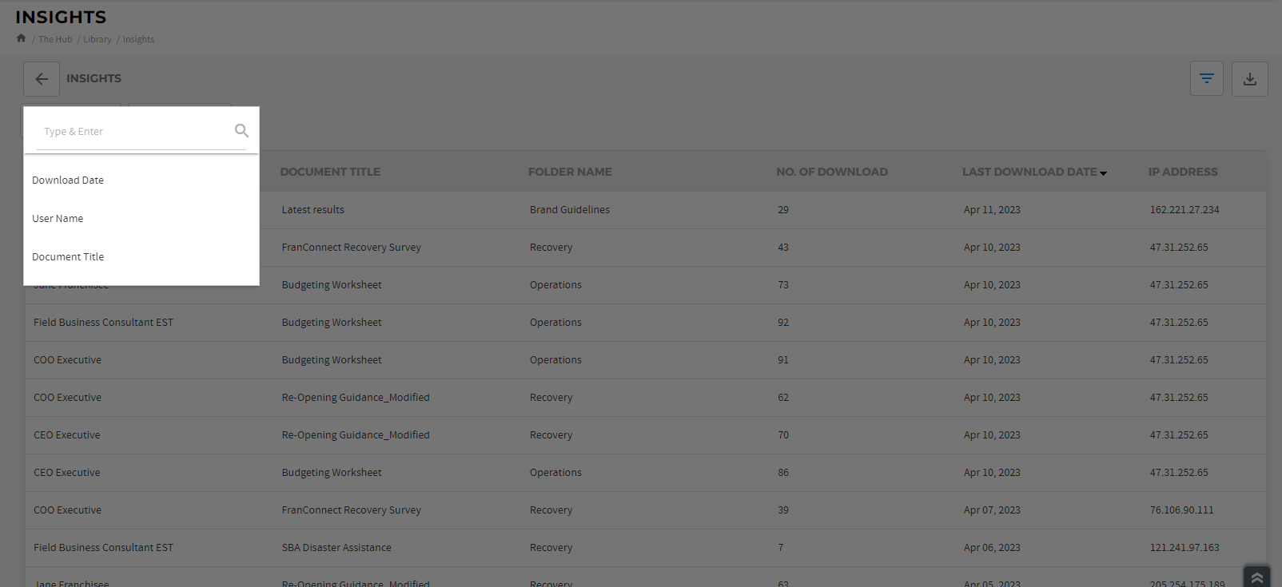Viewport: 1282px width, 587px height.
Task: Click the Latest results document row
Action: [x=313, y=210]
